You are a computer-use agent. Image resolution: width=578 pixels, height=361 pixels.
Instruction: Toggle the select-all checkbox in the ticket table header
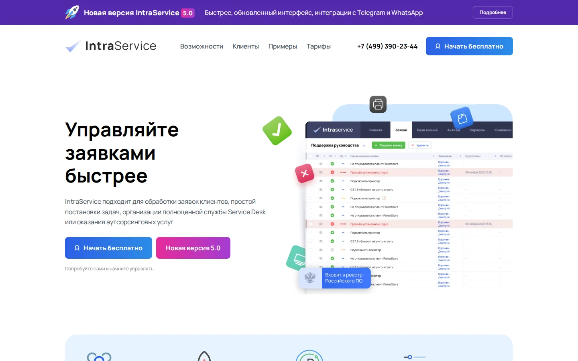coord(310,156)
